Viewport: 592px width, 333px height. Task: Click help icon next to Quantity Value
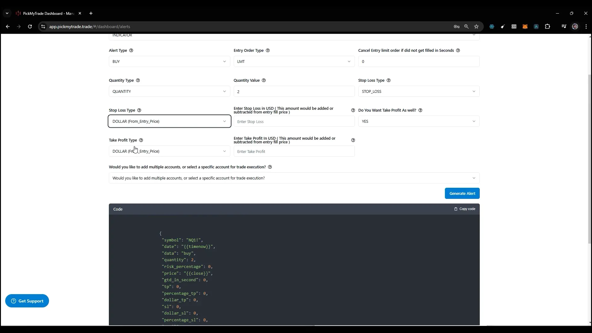264,80
